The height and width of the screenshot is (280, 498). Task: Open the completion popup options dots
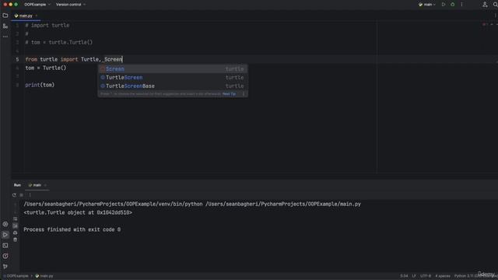[x=244, y=94]
